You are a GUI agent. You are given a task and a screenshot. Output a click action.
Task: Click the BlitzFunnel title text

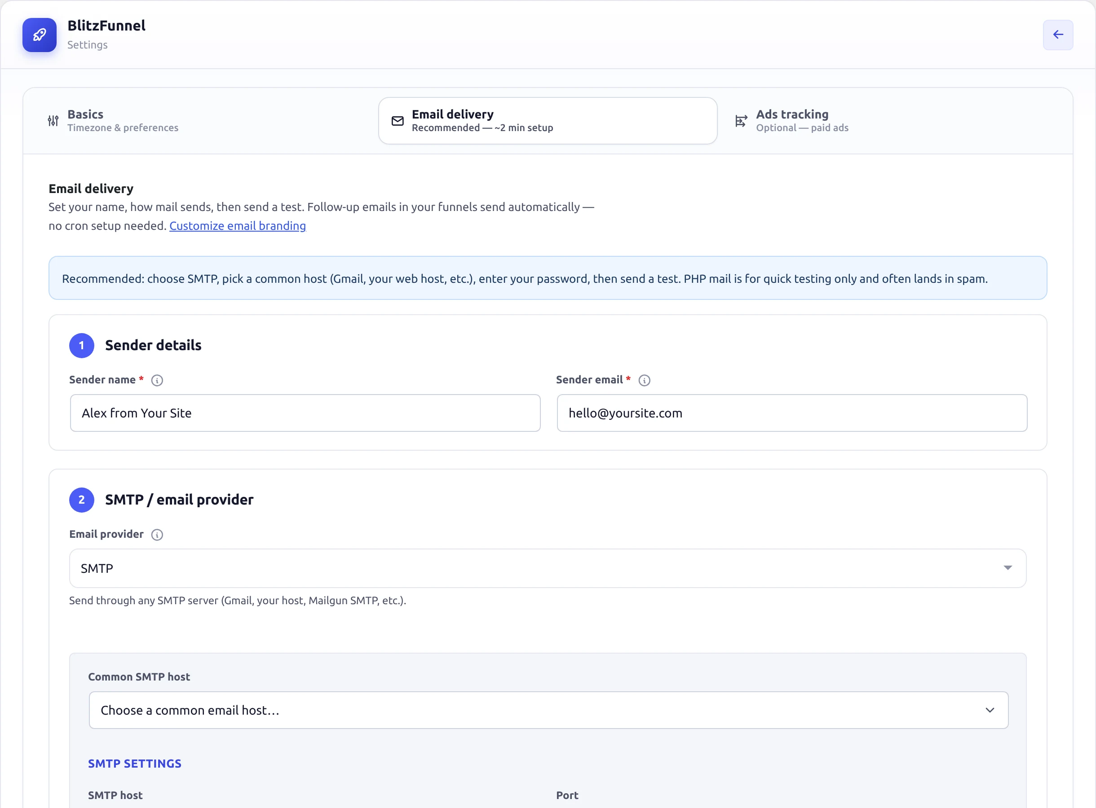[106, 26]
